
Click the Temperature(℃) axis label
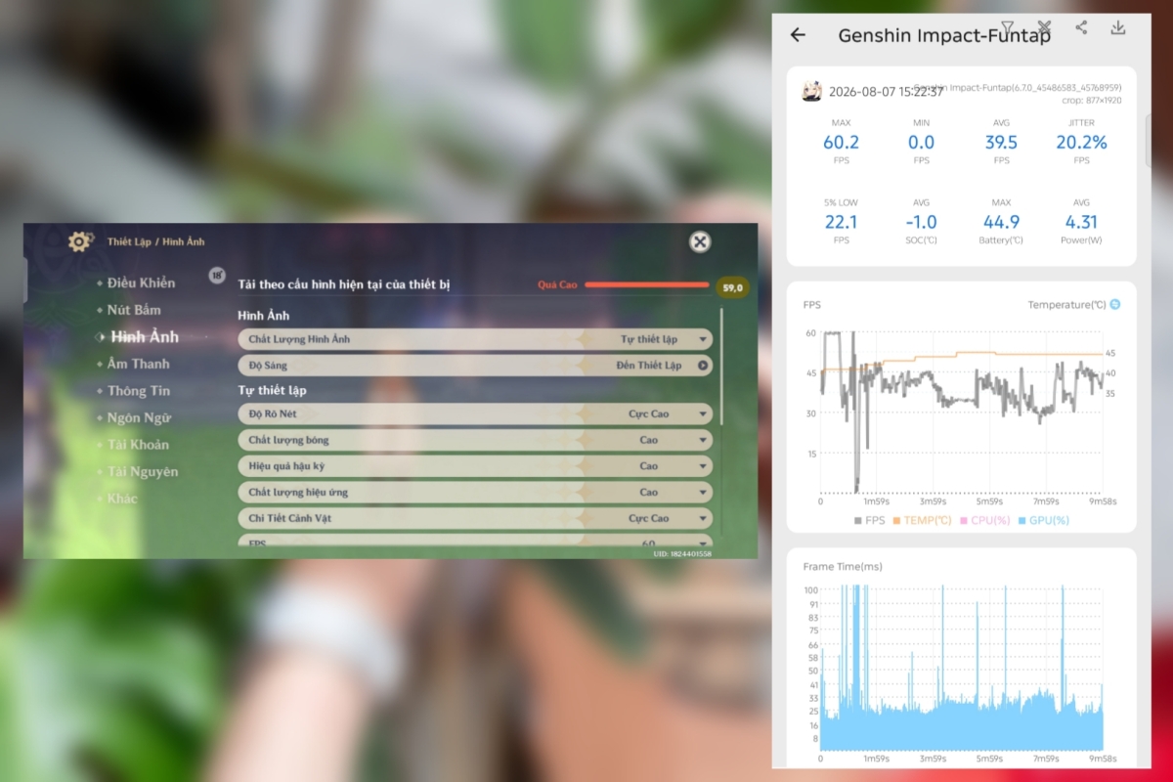point(1066,305)
